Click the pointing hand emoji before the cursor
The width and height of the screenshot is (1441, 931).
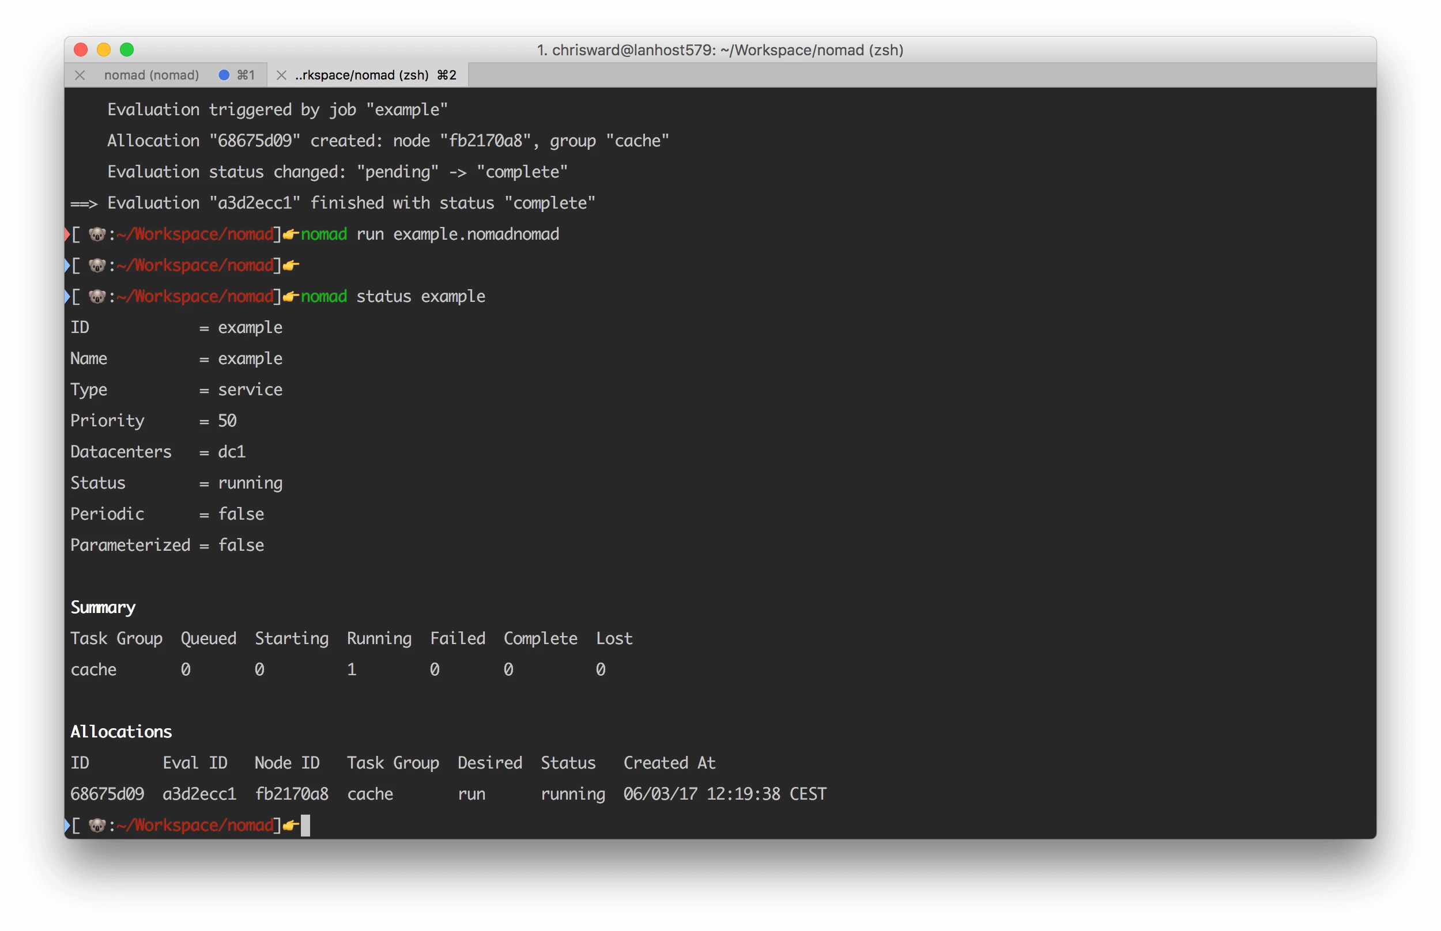[291, 825]
